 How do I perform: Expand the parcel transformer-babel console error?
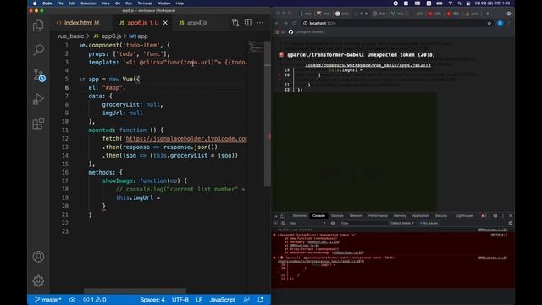279,258
